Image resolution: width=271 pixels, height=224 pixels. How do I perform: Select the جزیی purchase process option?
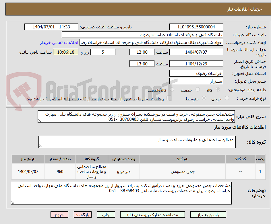pos(227,98)
